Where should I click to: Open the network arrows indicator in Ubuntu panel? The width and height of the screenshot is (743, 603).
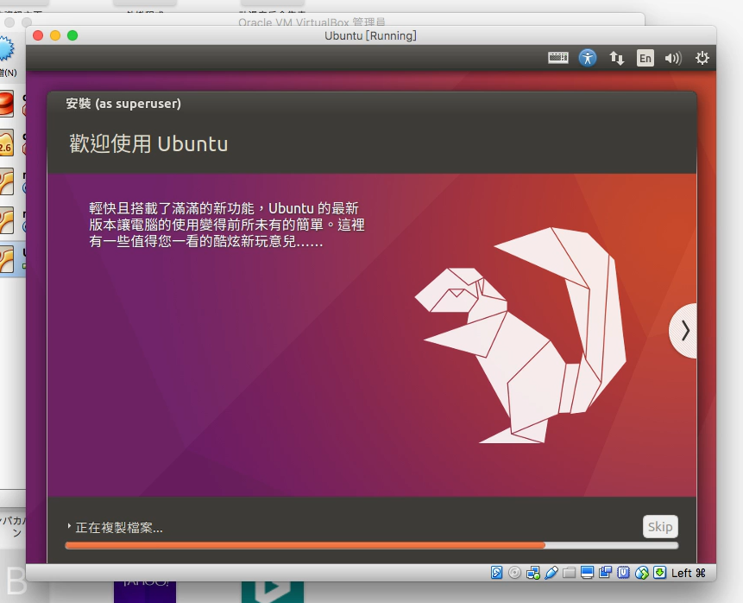pos(616,58)
